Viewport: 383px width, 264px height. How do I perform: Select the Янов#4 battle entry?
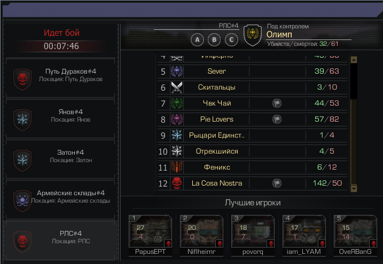[x=60, y=119]
